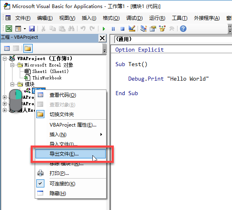Screen dimensions: 232x210
Task: Toggle Design Mode icon
Action: coord(132,29)
